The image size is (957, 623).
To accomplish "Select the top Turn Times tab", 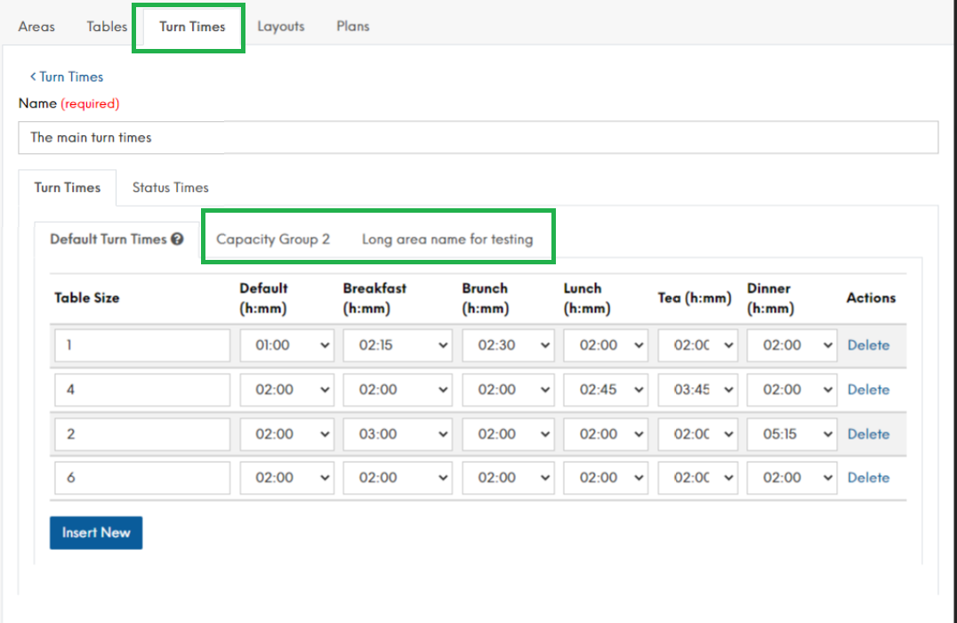I will (192, 27).
